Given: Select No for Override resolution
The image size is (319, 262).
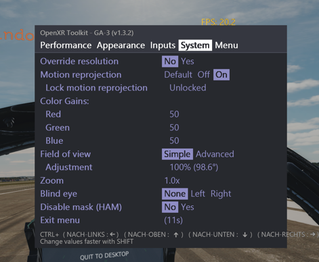Looking at the screenshot, I should pyautogui.click(x=170, y=61).
